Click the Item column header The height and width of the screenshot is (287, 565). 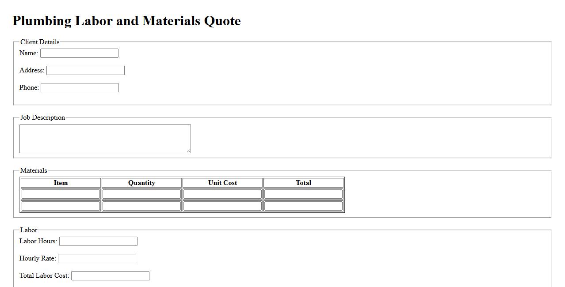pyautogui.click(x=61, y=183)
